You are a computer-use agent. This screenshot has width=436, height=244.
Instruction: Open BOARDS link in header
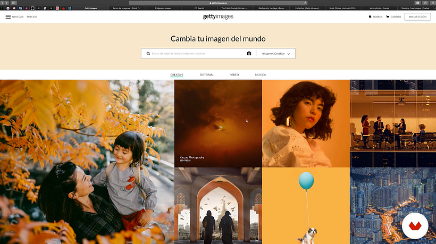[x=378, y=16]
